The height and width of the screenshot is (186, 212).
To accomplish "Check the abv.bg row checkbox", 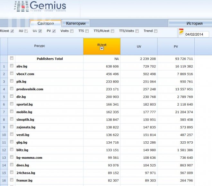I will tap(12, 66).
